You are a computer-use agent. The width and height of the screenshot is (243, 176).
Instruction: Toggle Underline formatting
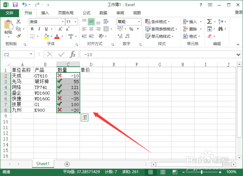46,29
